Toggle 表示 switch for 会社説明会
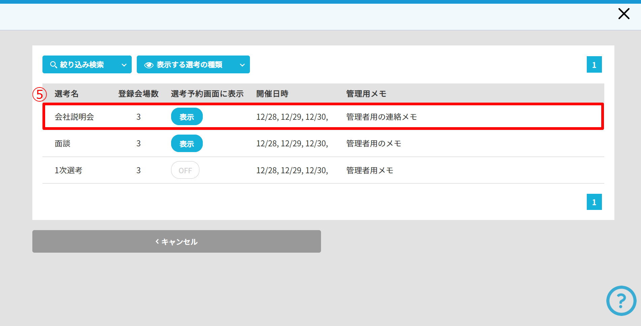The image size is (641, 326). [x=187, y=117]
